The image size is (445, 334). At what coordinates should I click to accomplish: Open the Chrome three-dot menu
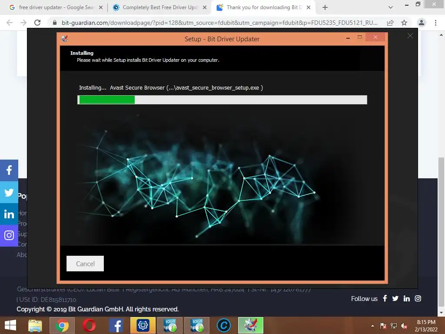pos(435,23)
